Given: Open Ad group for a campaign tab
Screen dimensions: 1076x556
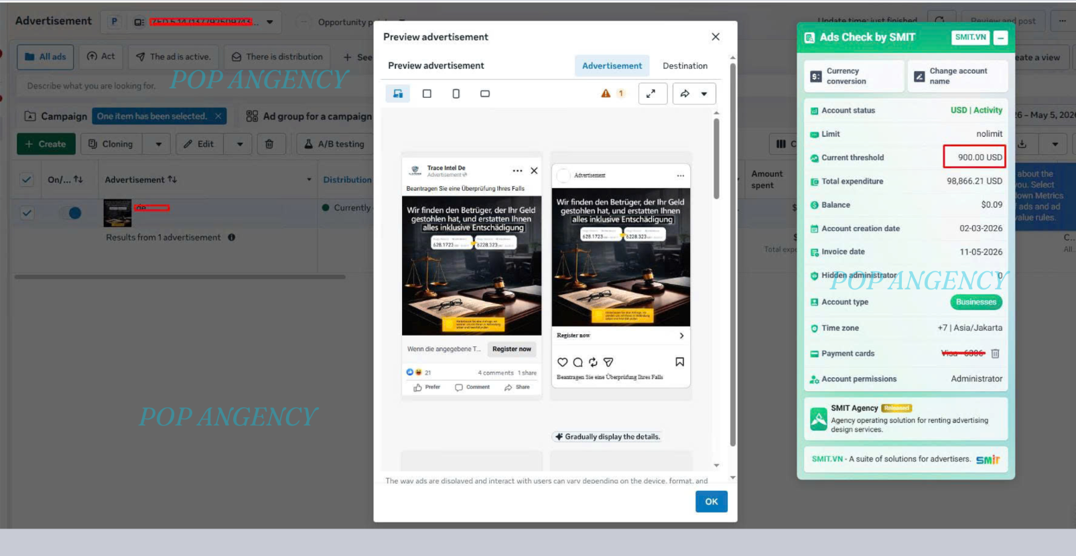Looking at the screenshot, I should (309, 116).
